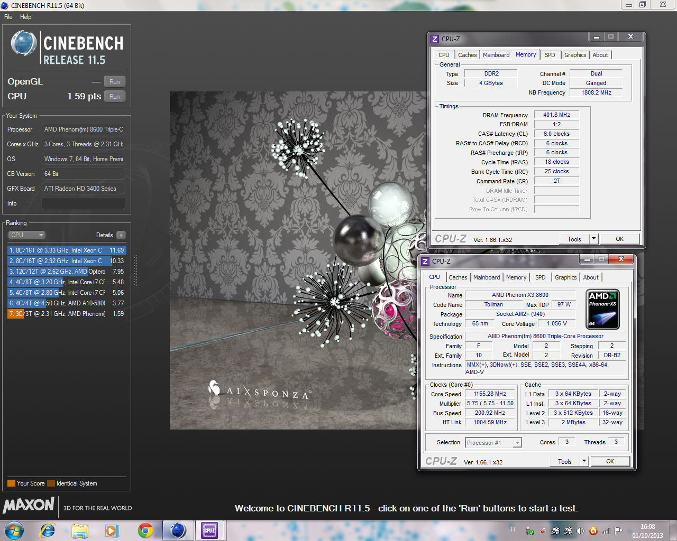
Task: Click the NB Frequency value 1808.2 MHz
Action: click(596, 92)
